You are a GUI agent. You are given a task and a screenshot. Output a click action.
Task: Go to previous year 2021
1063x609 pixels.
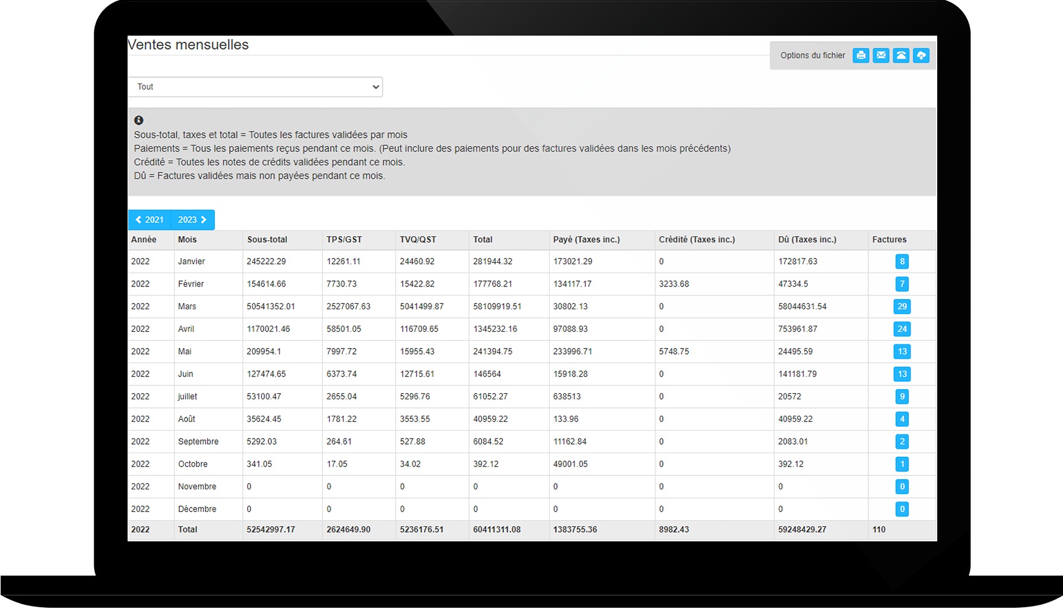coord(149,220)
